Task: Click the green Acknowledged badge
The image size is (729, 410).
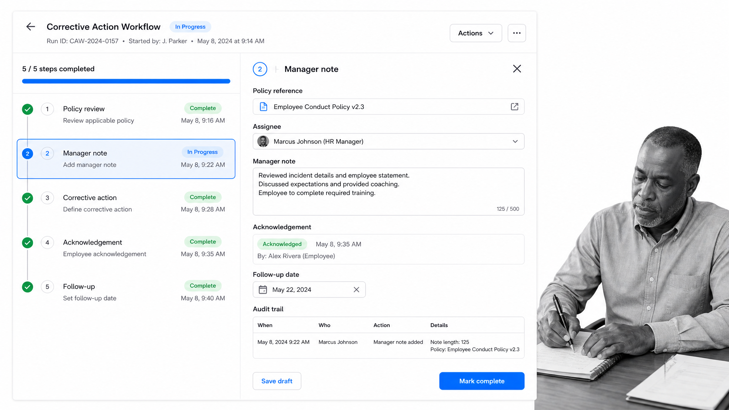Action: click(282, 244)
